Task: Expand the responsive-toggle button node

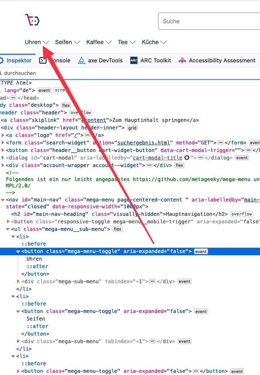Action: 8,222
